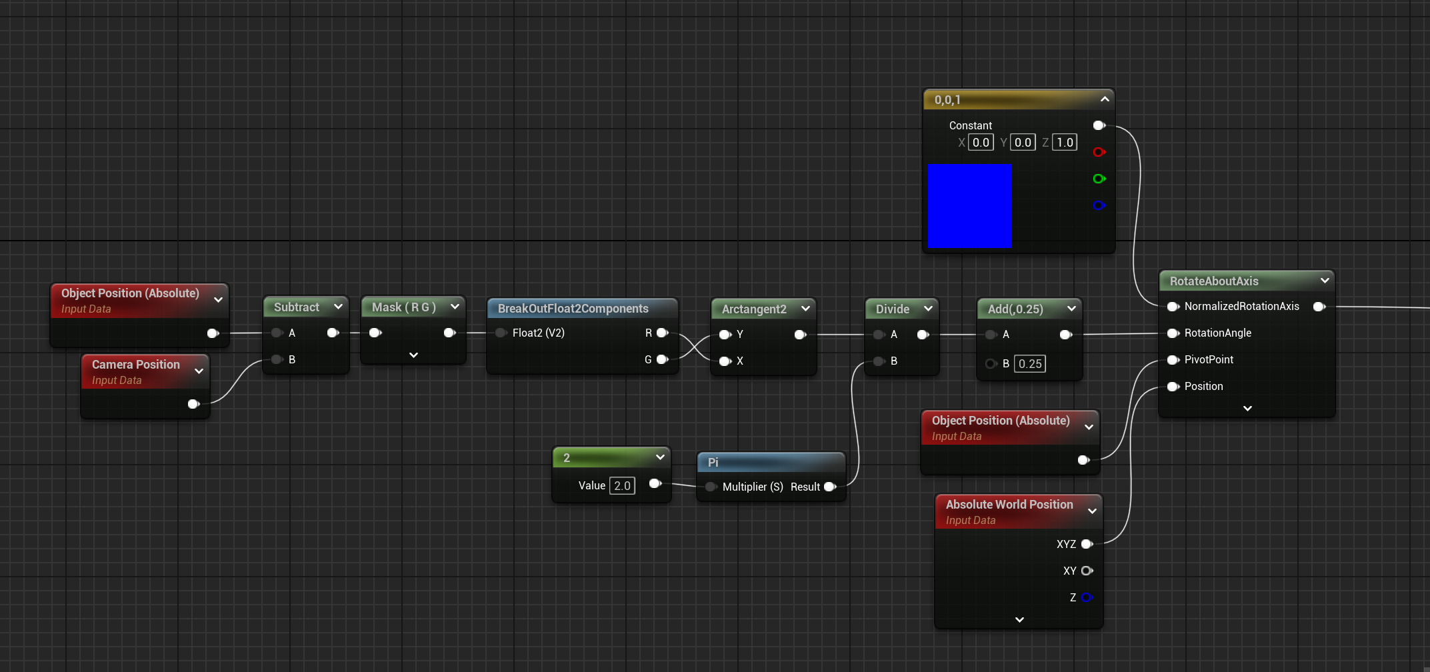Click the NormalizedRotationAxis input pin on RotateAboutAxis
Viewport: 1430px width, 672px height.
tap(1173, 307)
